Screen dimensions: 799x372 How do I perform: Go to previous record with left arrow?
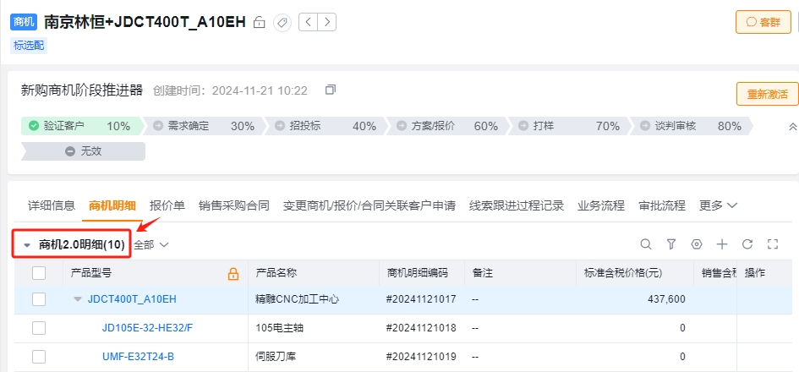pos(308,22)
